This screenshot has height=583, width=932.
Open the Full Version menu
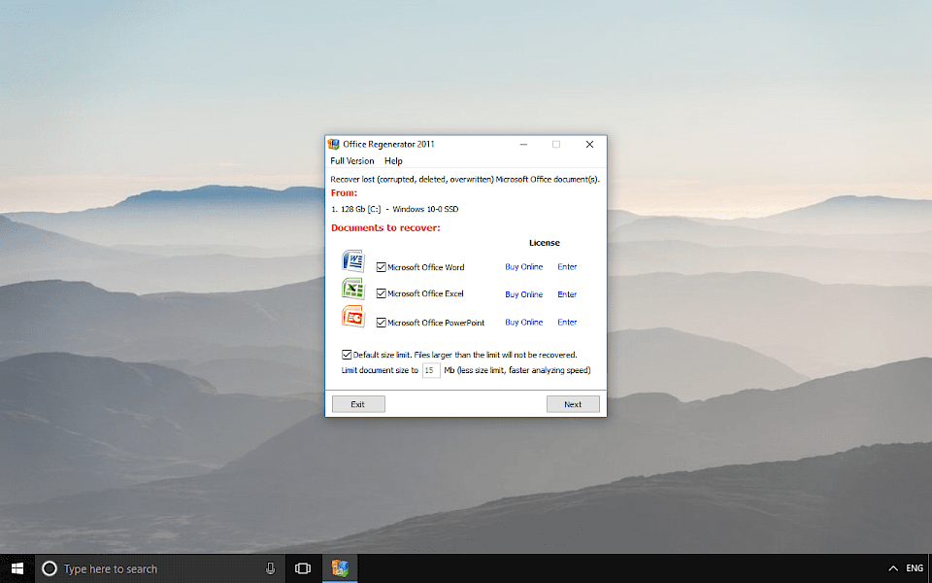[x=351, y=160]
